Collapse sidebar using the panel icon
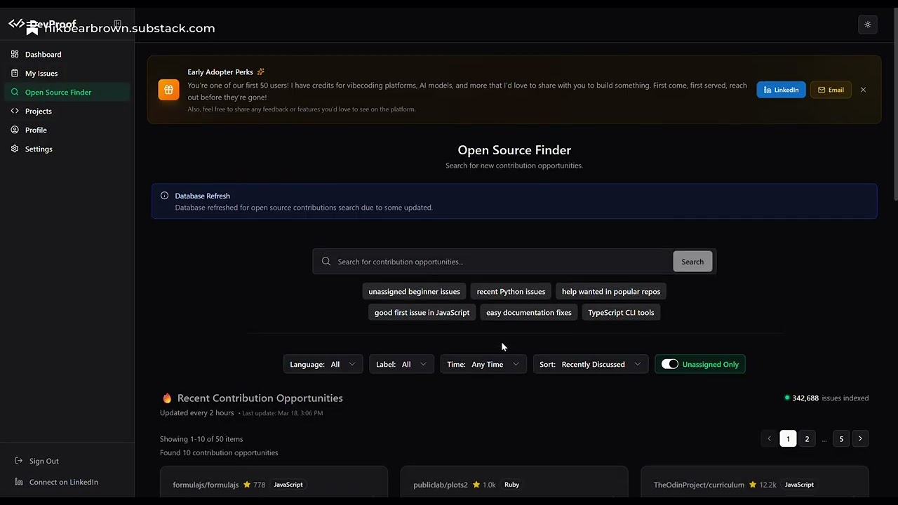 coord(118,23)
